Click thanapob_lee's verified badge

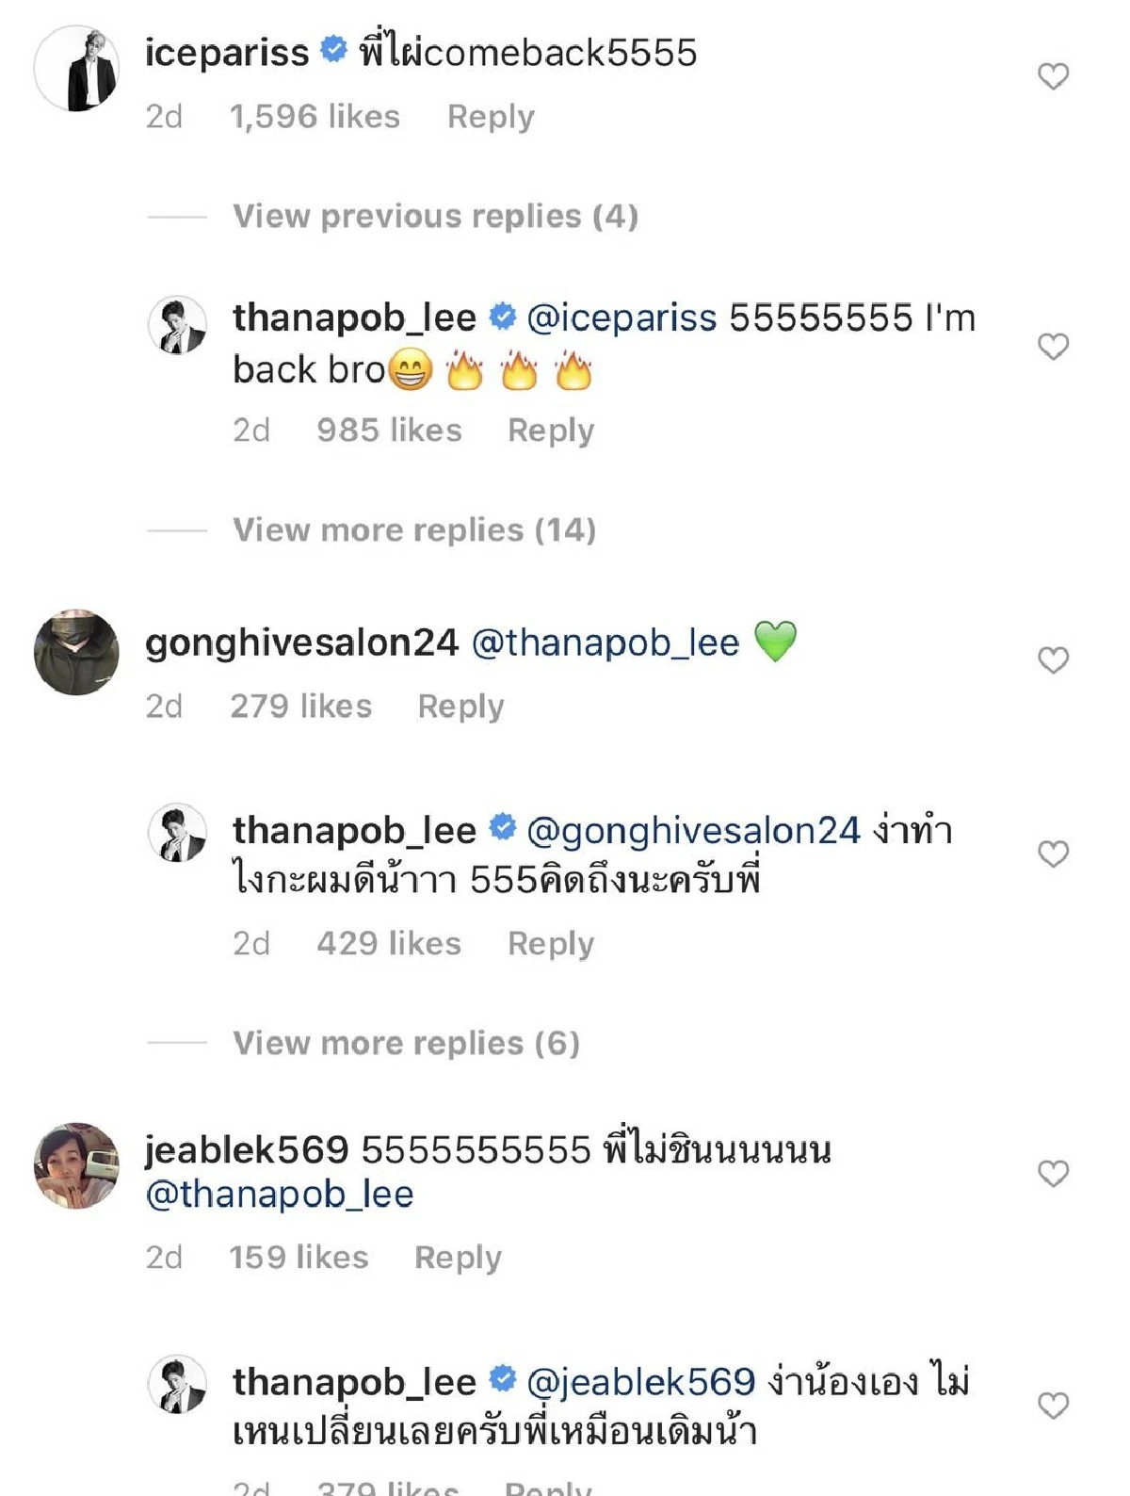pyautogui.click(x=502, y=317)
